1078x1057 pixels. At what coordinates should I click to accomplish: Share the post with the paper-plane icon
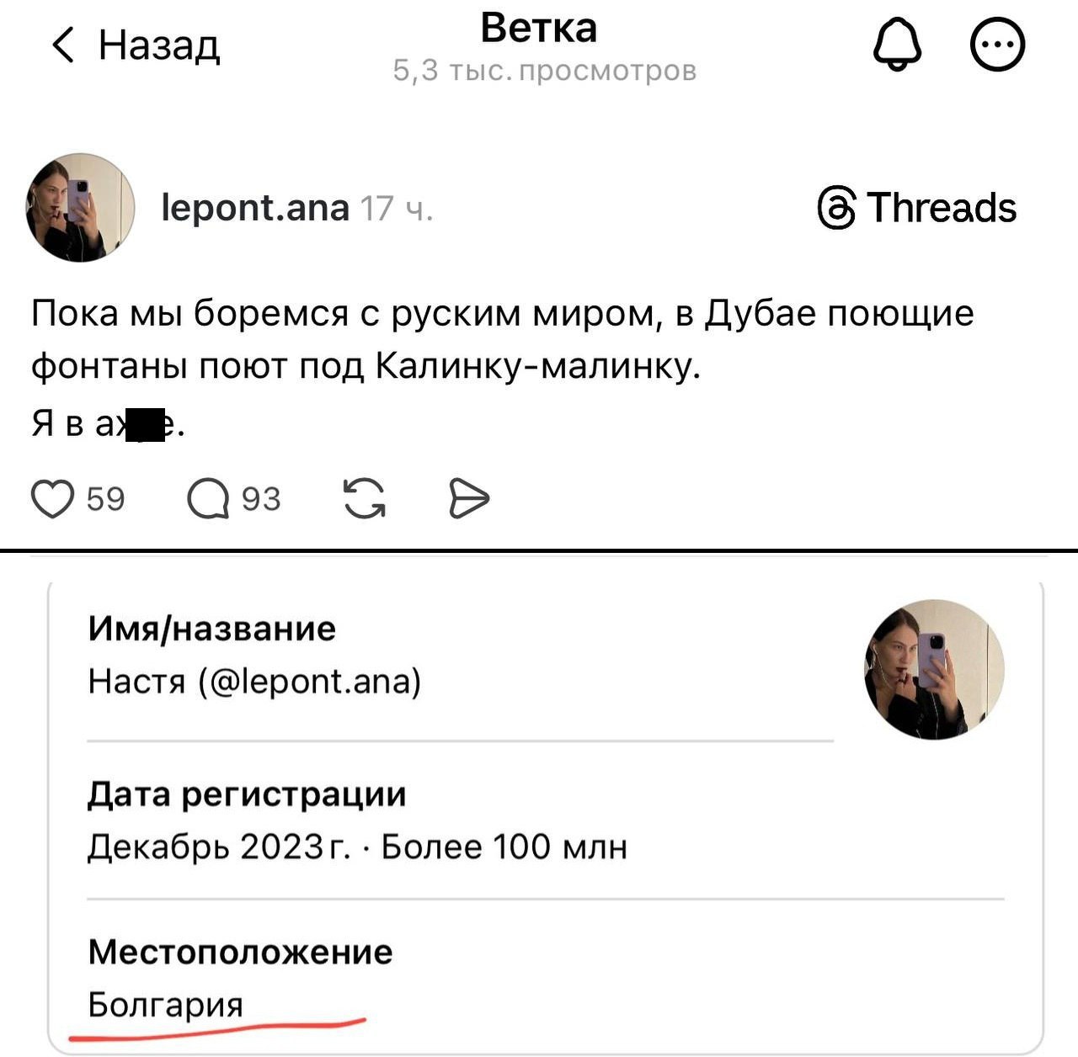(469, 499)
